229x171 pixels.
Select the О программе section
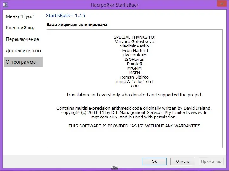(x=23, y=62)
